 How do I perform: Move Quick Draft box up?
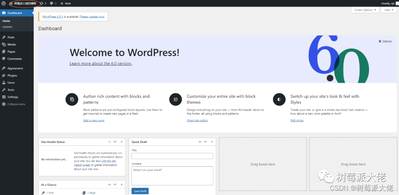(x=200, y=142)
